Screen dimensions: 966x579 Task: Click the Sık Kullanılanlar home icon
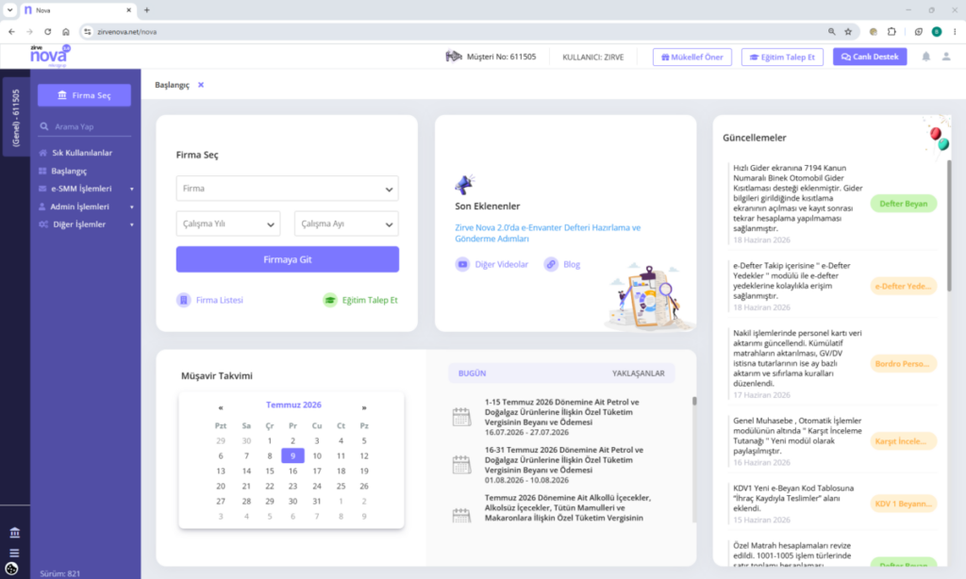tap(43, 153)
